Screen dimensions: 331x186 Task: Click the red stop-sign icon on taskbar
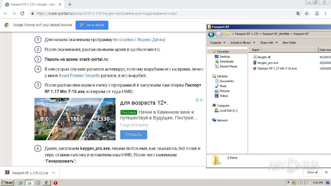pos(55,183)
